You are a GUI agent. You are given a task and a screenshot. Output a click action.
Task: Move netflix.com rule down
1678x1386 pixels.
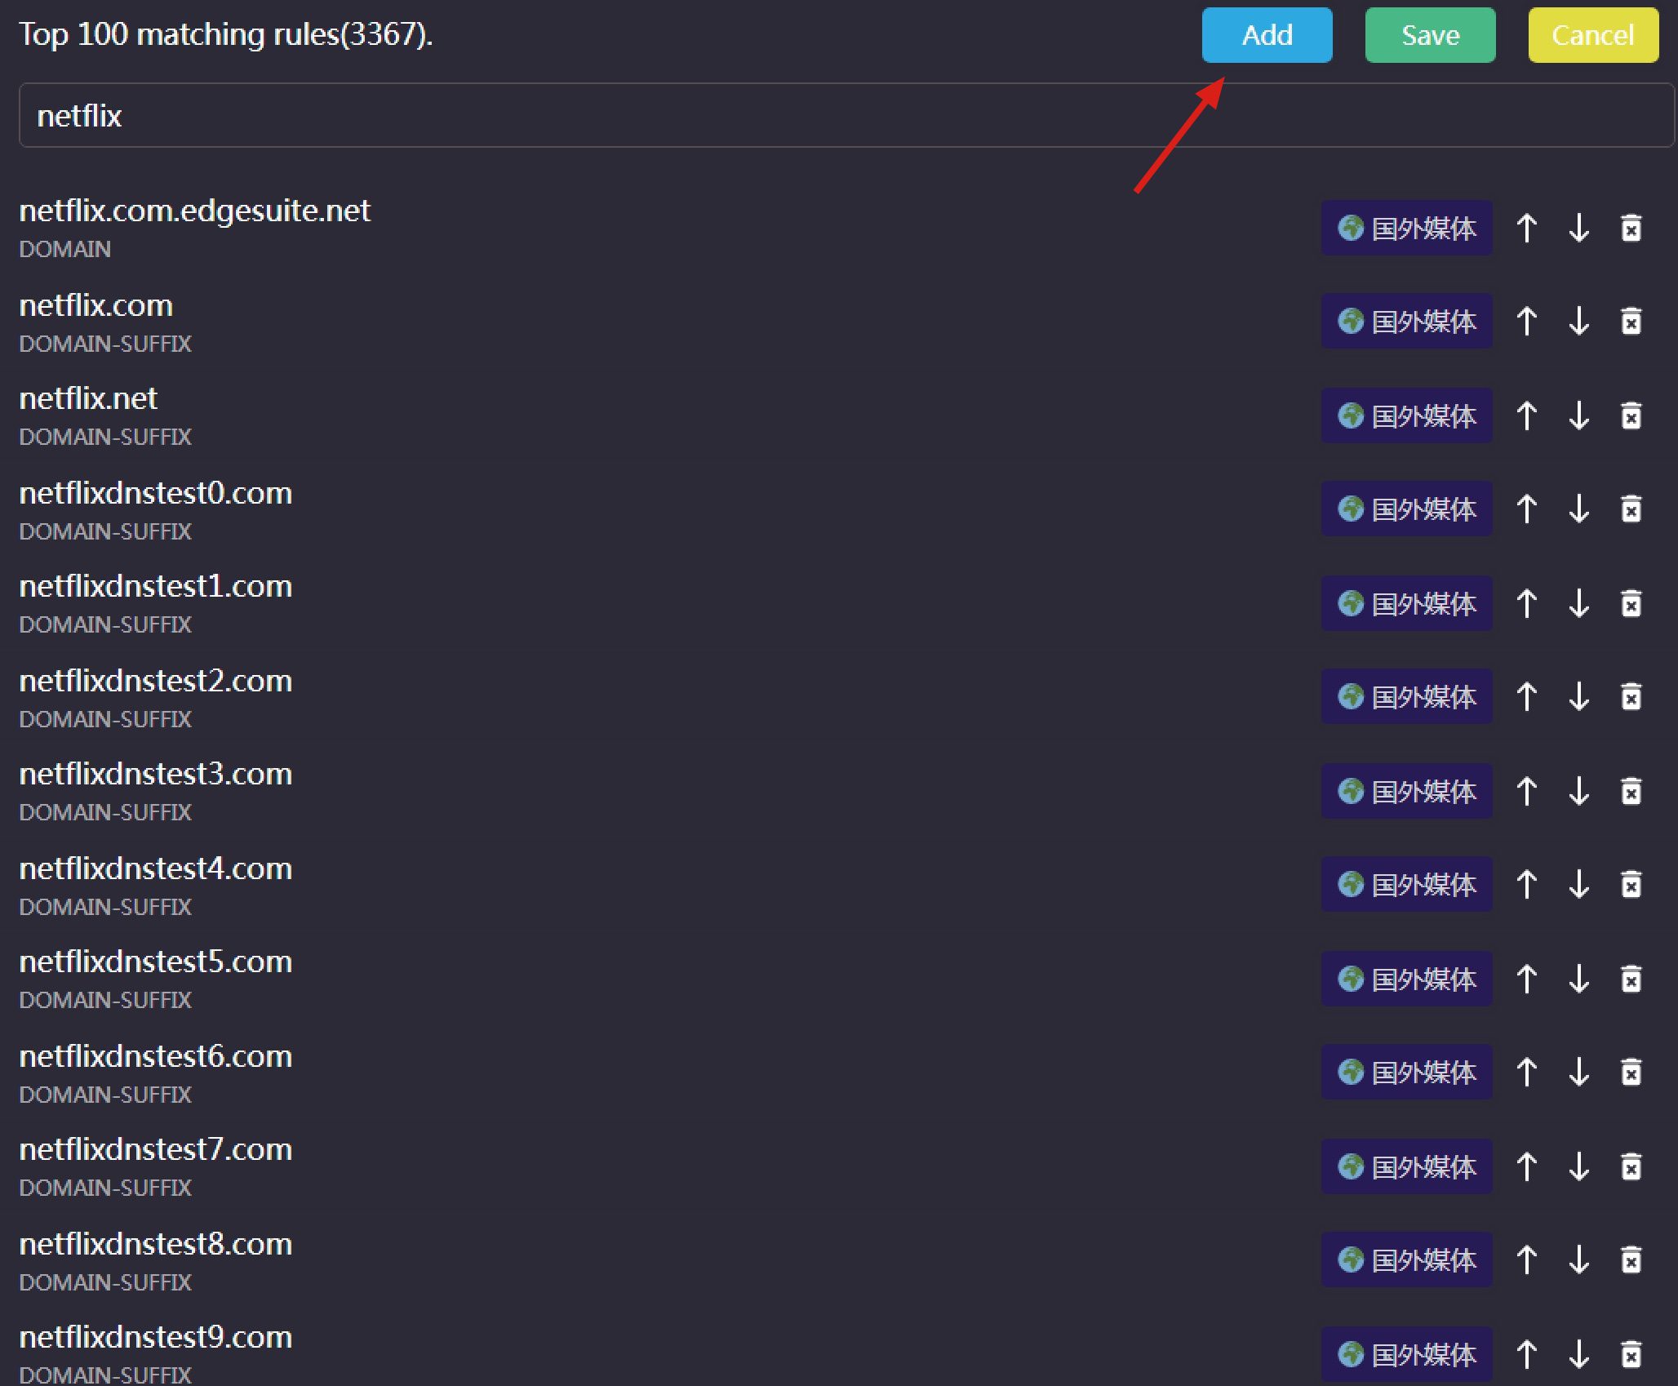click(1578, 321)
